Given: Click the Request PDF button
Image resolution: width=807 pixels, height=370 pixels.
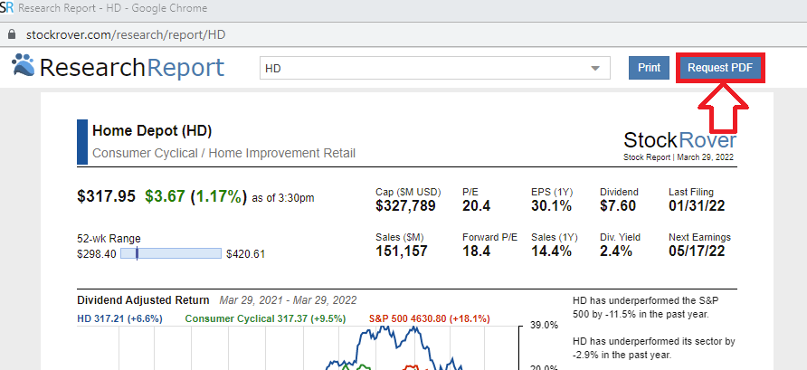Looking at the screenshot, I should (x=720, y=68).
